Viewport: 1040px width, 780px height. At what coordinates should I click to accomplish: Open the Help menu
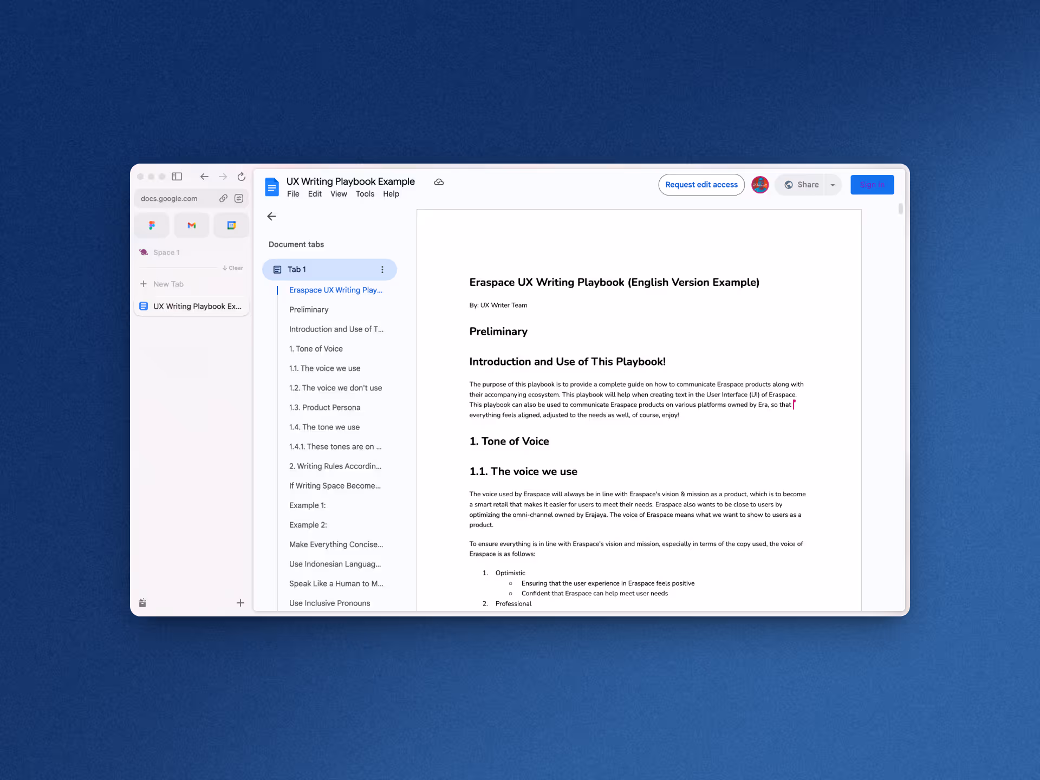(391, 194)
